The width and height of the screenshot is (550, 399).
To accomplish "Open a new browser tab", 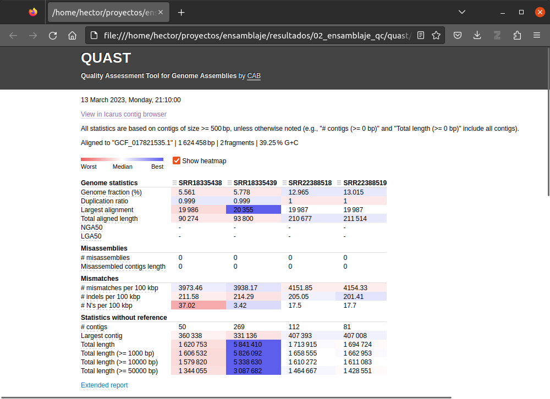I will click(x=181, y=13).
